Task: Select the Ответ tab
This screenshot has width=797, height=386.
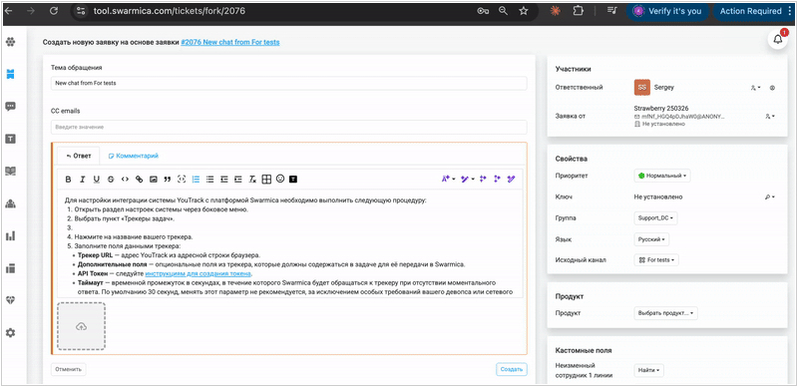Action: pos(78,157)
